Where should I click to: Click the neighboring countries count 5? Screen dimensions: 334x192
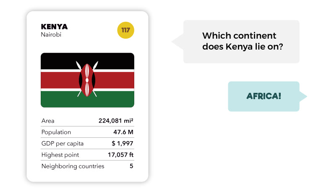click(x=131, y=166)
